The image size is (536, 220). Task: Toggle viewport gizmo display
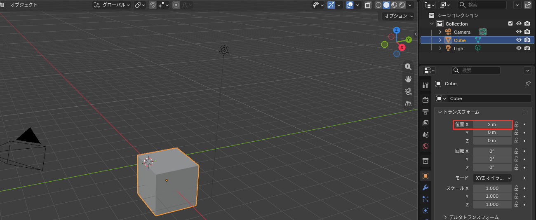[x=331, y=5]
